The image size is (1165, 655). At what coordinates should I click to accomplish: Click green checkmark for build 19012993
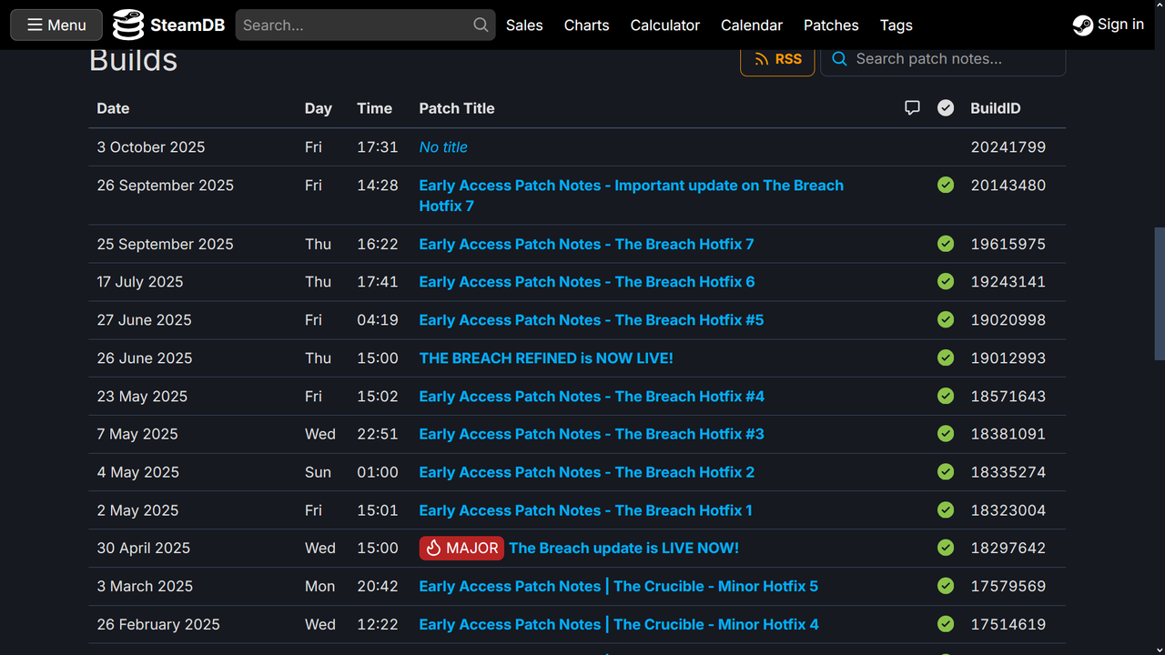click(x=946, y=358)
